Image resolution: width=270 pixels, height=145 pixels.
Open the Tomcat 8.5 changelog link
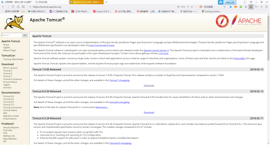tap(120, 143)
